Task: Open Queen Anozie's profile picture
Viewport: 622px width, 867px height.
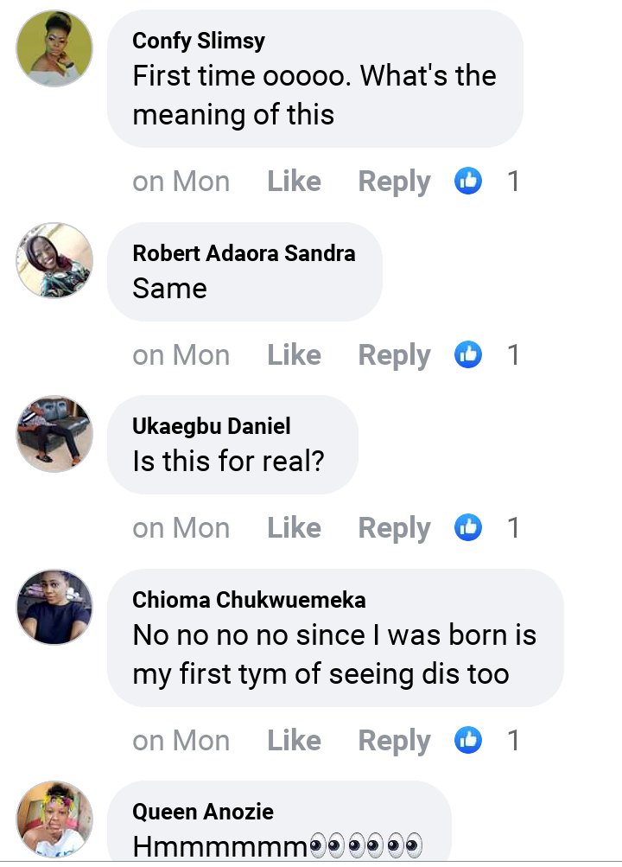Action: tap(54, 819)
